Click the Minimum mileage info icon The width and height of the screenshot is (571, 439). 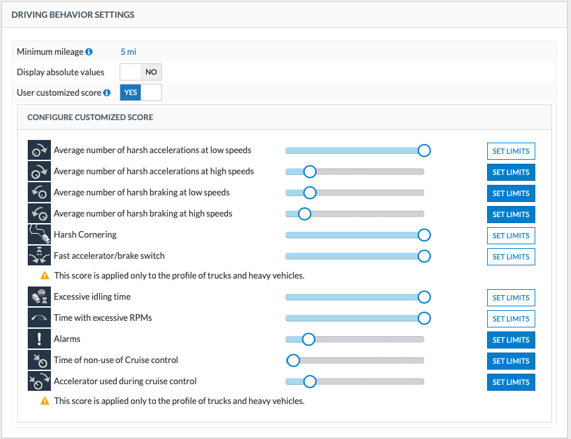[89, 51]
